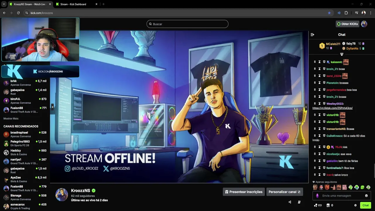Open a new browser tab with the plus button
The width and height of the screenshot is (375, 211).
point(103,4)
